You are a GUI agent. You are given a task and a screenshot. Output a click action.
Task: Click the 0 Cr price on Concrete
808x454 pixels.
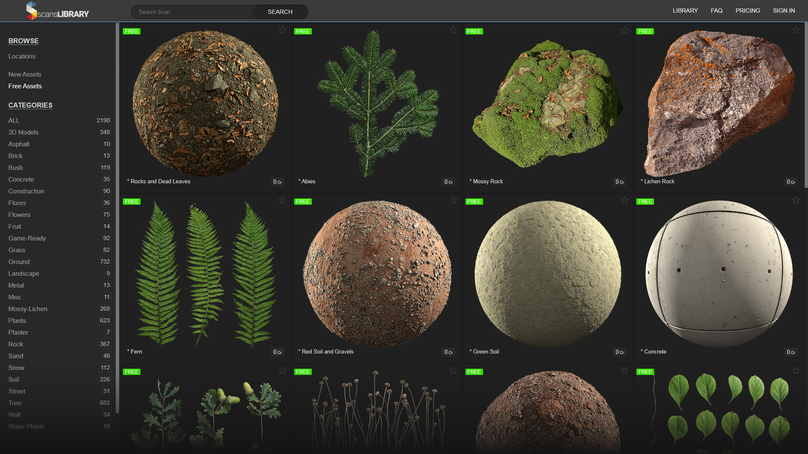tap(791, 352)
